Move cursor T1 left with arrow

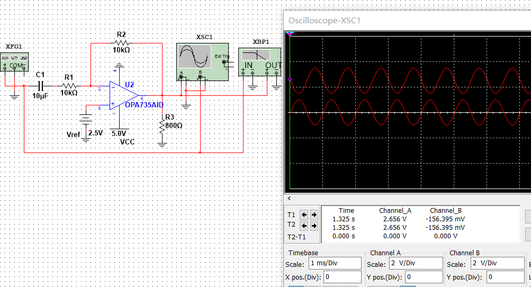pos(304,214)
